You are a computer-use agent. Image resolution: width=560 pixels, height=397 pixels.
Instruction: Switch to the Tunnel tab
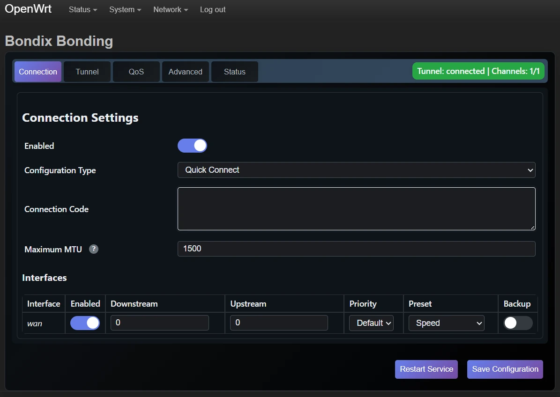coord(87,72)
